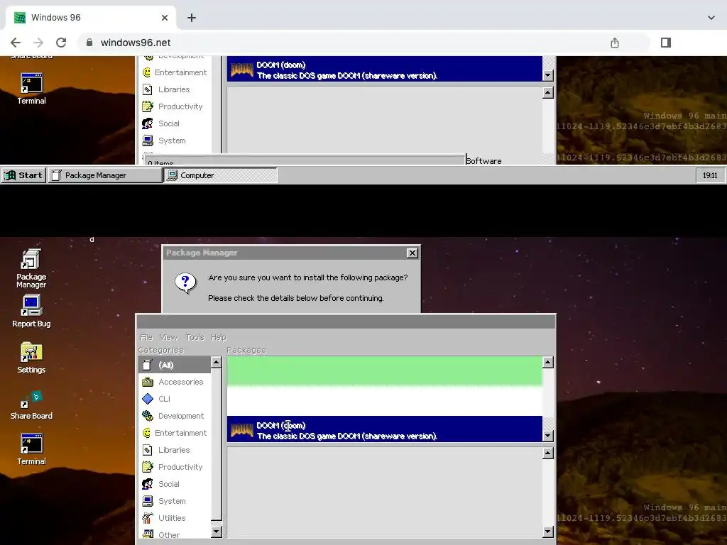Open the File menu in Package Manager

click(x=146, y=337)
